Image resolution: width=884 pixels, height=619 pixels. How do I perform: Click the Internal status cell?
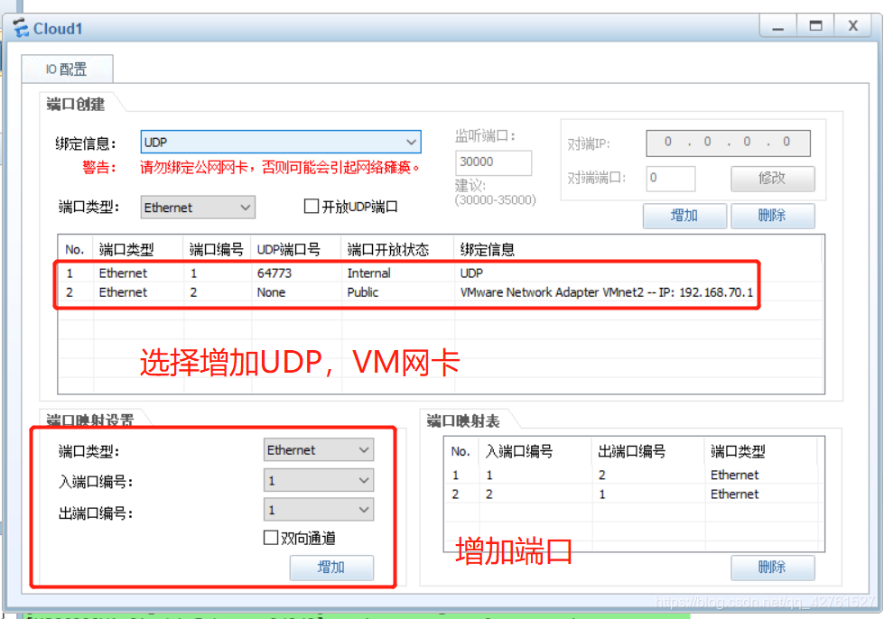pyautogui.click(x=368, y=273)
